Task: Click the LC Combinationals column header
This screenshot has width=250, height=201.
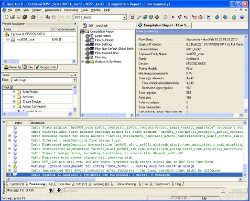Action: tap(63, 29)
